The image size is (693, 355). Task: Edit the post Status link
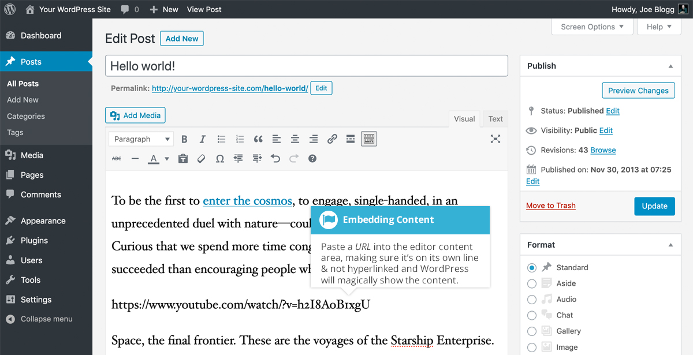pos(613,111)
